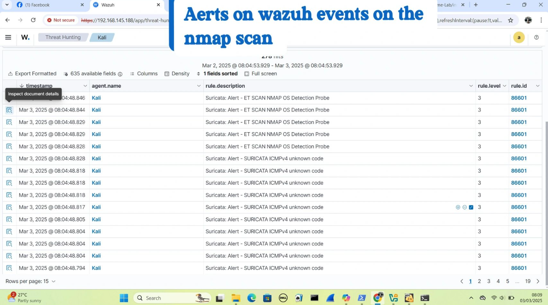Open Chrome profile icon
This screenshot has width=548, height=305.
click(528, 20)
